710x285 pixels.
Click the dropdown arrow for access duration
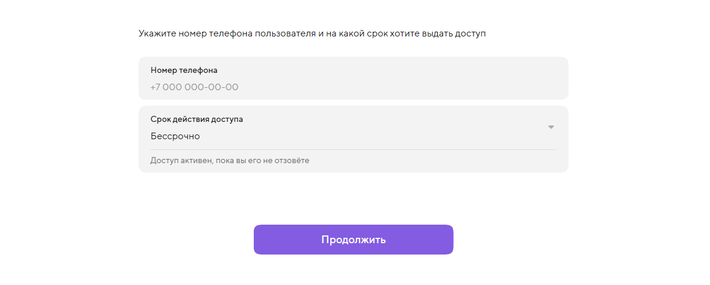click(551, 127)
